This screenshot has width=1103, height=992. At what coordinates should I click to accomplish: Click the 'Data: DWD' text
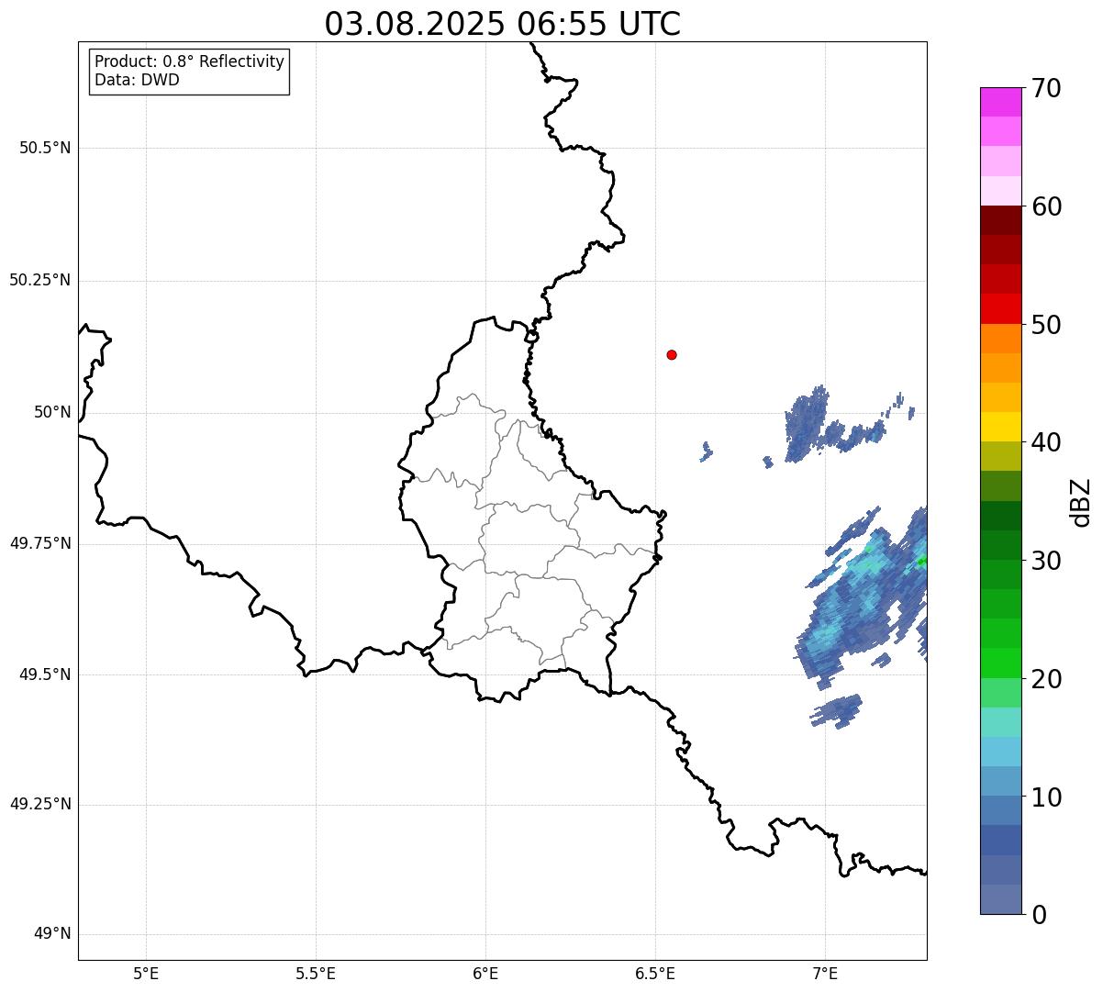pos(137,80)
